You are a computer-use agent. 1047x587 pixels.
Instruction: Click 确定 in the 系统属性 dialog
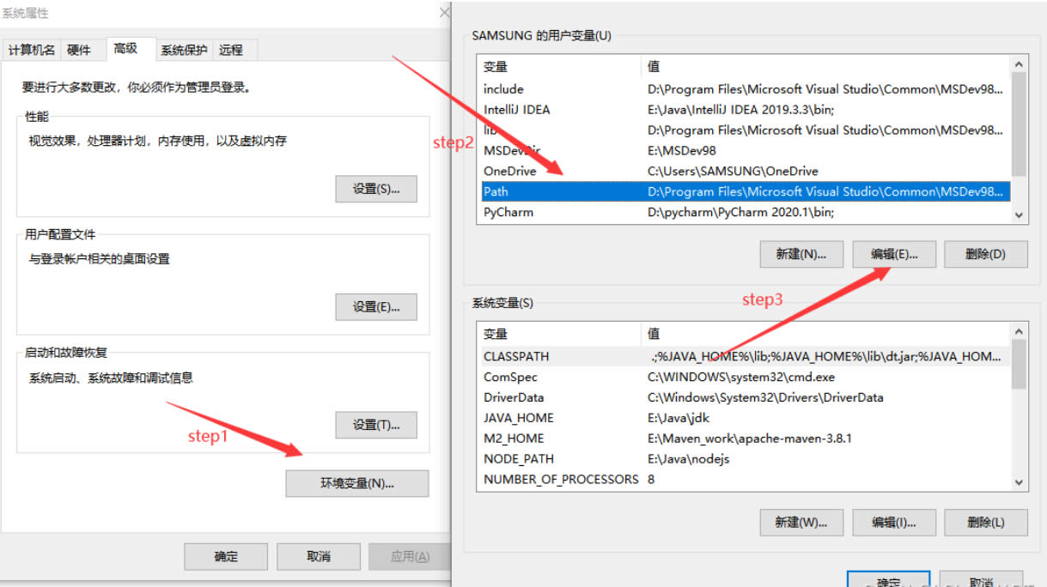click(226, 556)
